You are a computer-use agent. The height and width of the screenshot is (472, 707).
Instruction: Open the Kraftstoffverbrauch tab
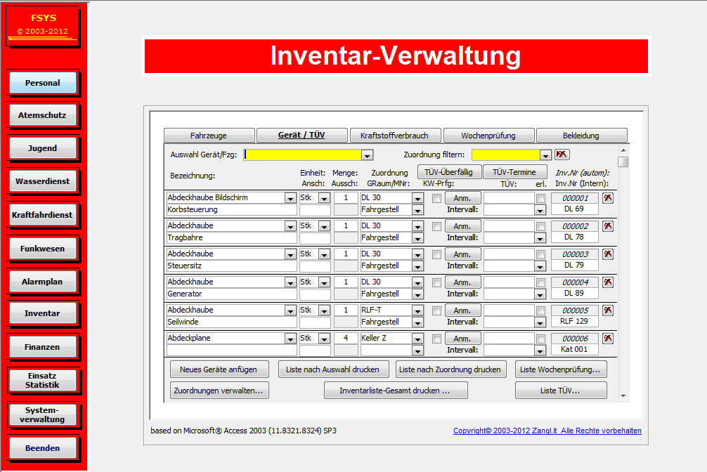point(394,136)
